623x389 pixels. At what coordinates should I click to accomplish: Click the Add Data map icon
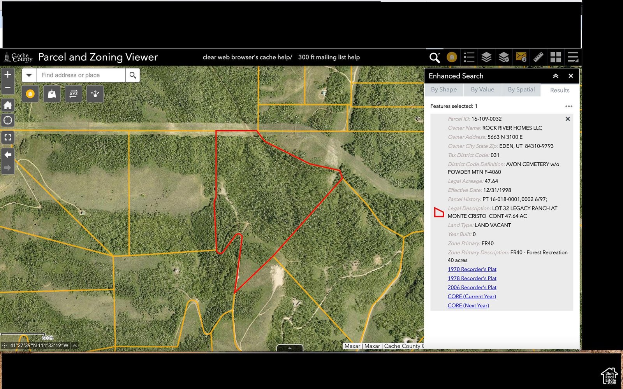click(52, 94)
